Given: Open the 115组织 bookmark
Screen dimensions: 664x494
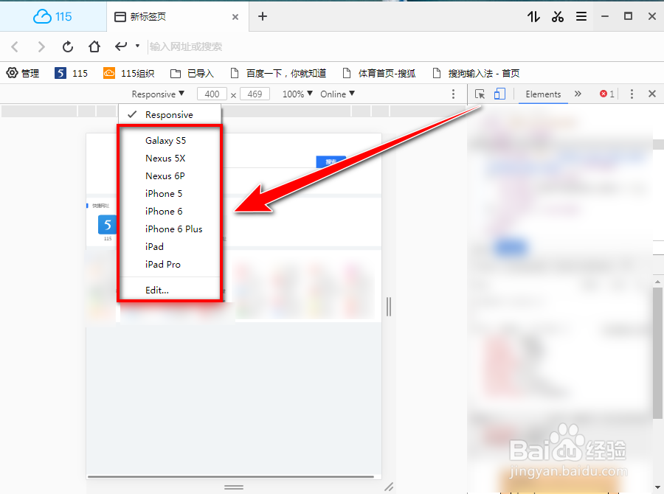Looking at the screenshot, I should (x=128, y=73).
